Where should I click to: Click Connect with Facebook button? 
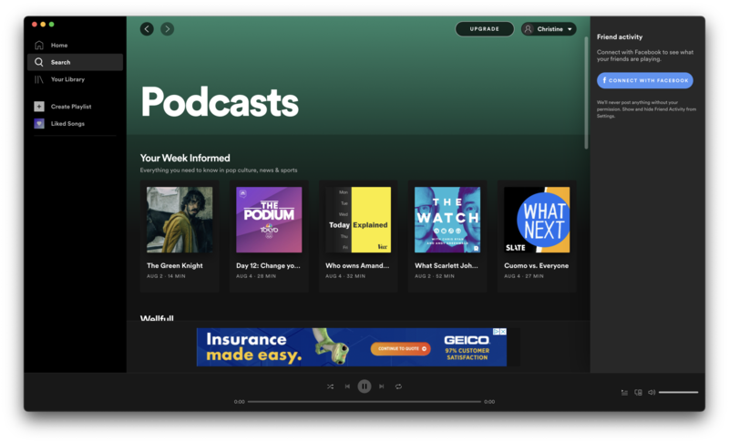coord(645,80)
